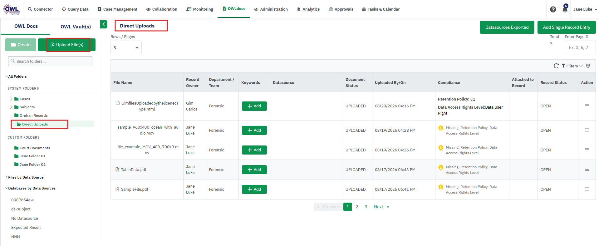Viewport: 599px width, 246px height.
Task: Open table settings gear icon
Action: pos(588,66)
